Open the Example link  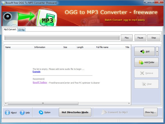[36, 72]
